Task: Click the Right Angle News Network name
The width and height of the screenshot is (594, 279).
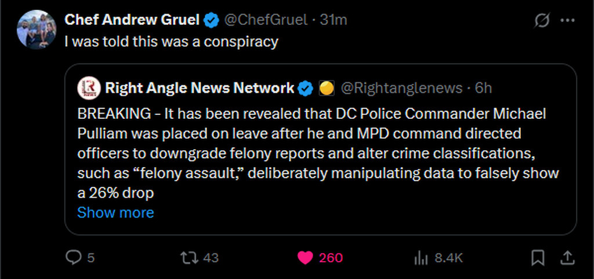Action: (x=200, y=88)
